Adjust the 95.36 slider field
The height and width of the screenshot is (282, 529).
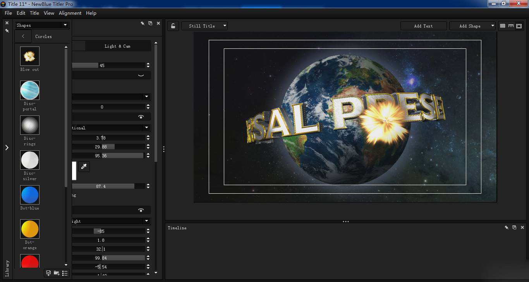(108, 156)
